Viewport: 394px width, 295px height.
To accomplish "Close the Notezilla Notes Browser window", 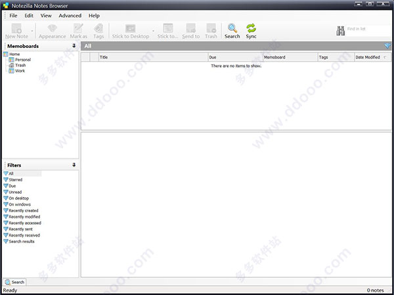I will click(383, 3).
